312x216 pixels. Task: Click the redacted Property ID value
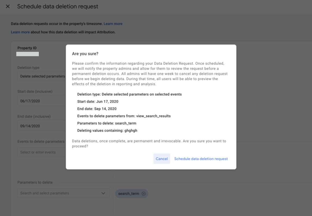click(27, 54)
